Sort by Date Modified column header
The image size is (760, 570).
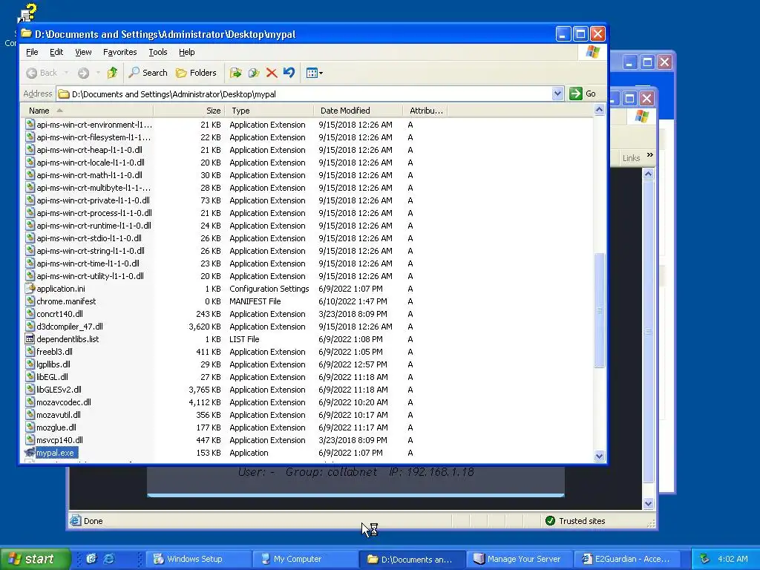(358, 111)
